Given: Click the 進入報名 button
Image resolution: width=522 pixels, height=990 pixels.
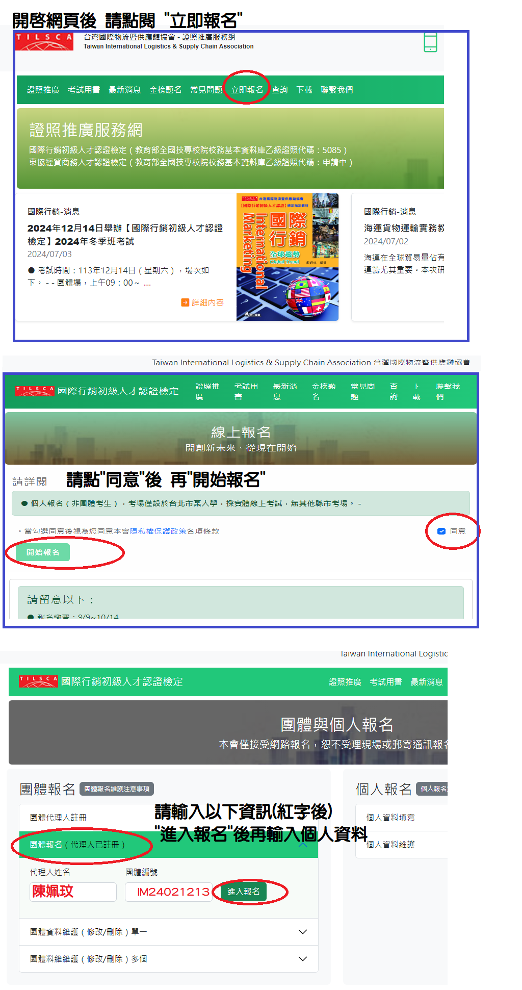Looking at the screenshot, I should 244,892.
